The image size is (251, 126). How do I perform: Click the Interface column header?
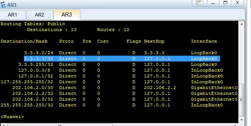[204, 41]
